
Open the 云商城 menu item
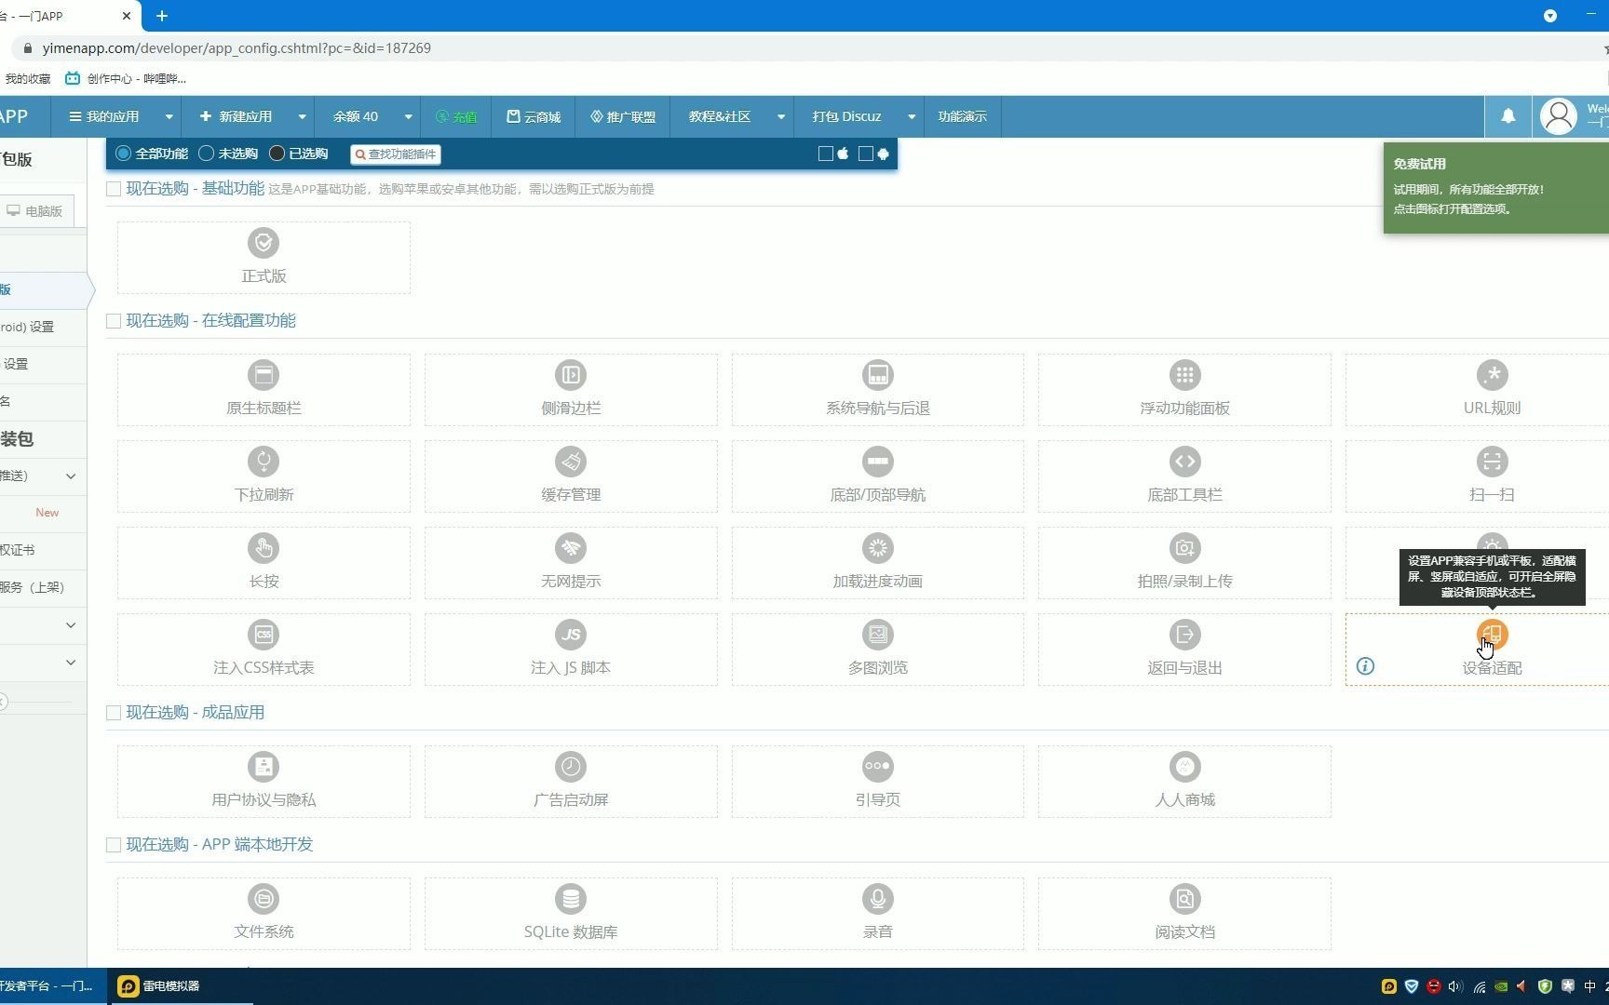coord(534,117)
